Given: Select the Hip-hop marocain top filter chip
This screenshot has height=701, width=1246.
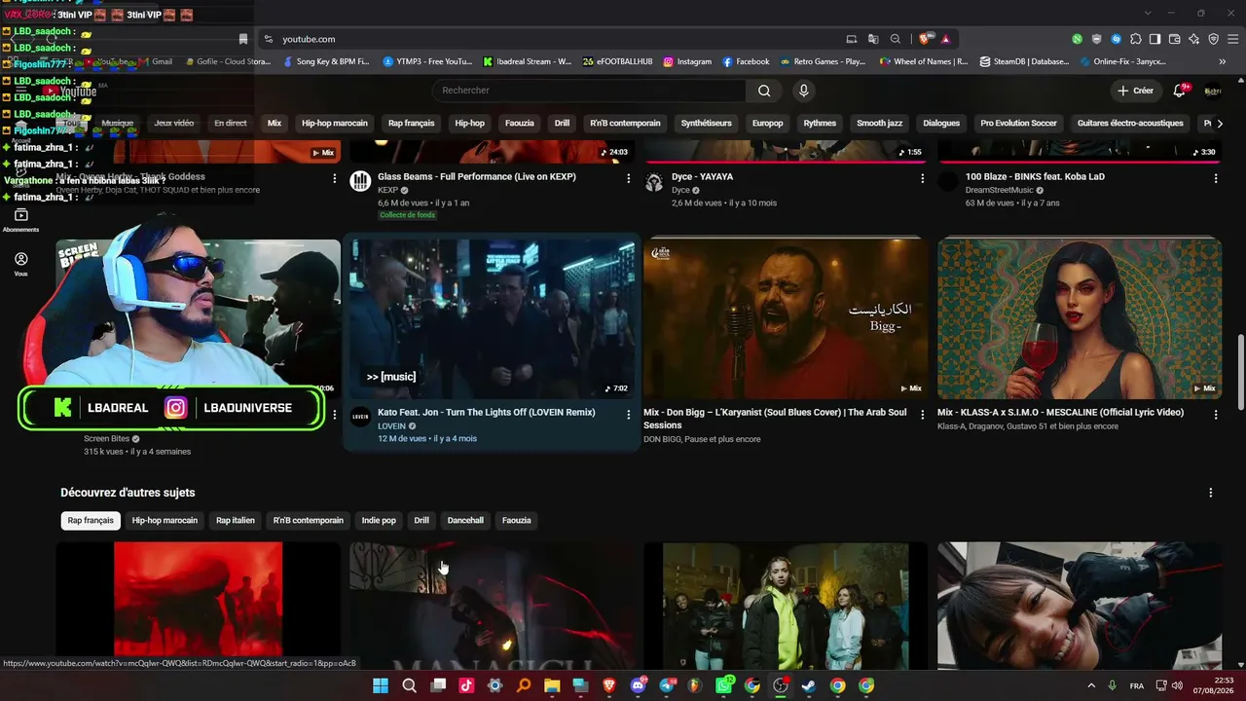Looking at the screenshot, I should (335, 124).
